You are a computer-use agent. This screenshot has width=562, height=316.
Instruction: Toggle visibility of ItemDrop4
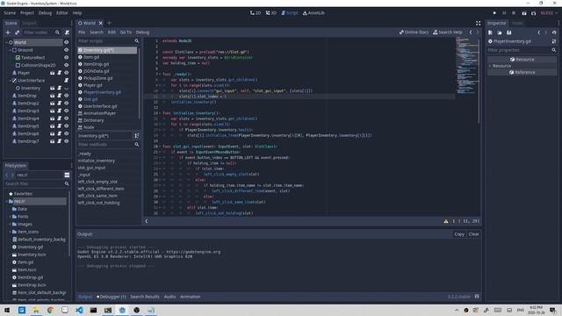pos(67,118)
